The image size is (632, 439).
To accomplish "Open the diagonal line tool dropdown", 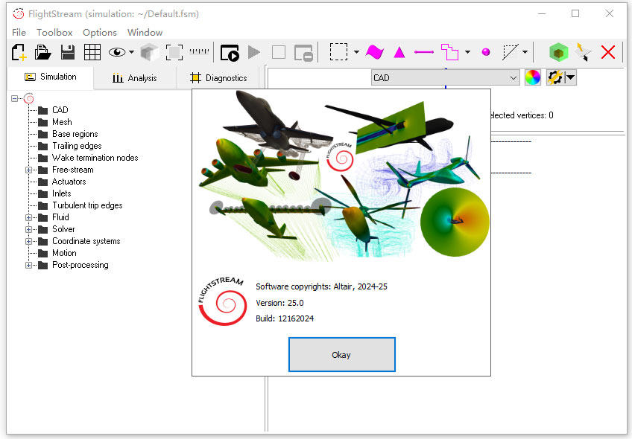I will 525,52.
